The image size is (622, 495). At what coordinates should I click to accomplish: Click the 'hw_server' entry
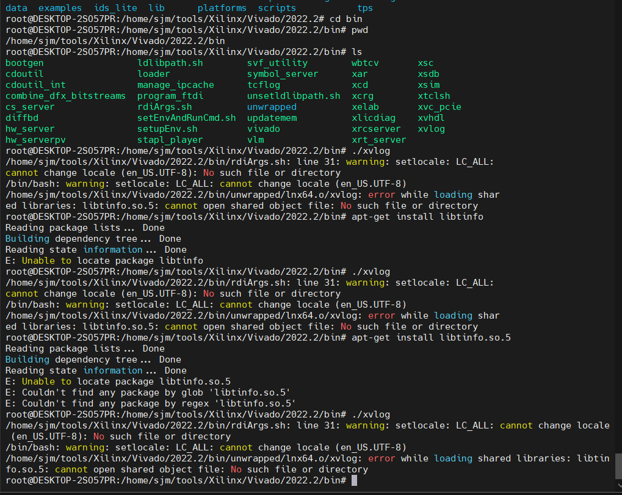30,129
